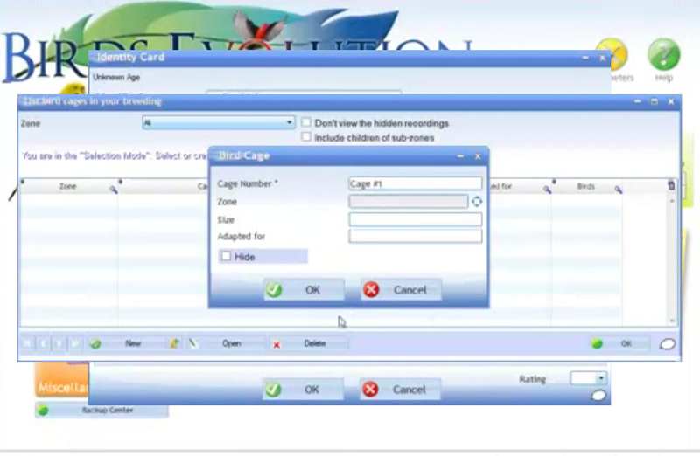Open the Backup Center button
This screenshot has height=456, width=700.
(101, 410)
